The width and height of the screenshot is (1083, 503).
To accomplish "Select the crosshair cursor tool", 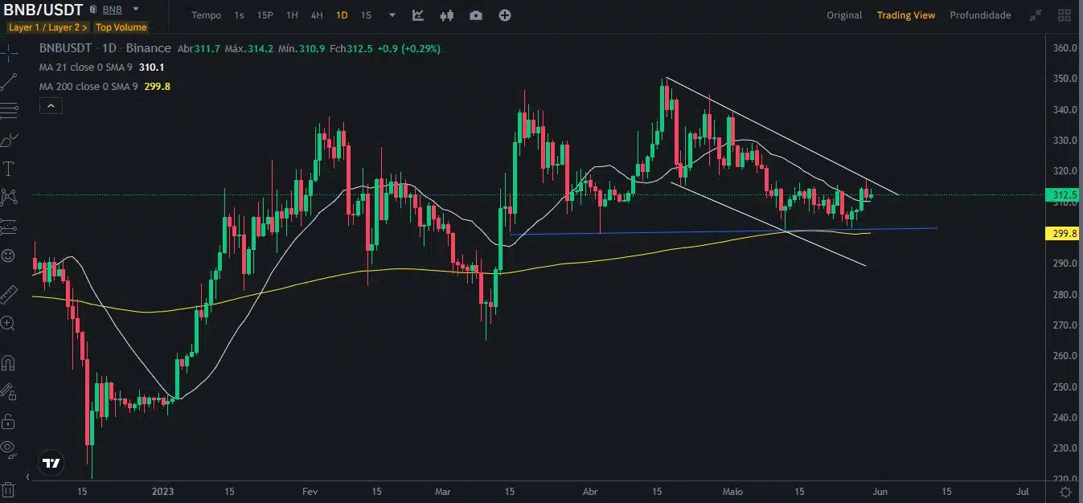I will (x=8, y=54).
